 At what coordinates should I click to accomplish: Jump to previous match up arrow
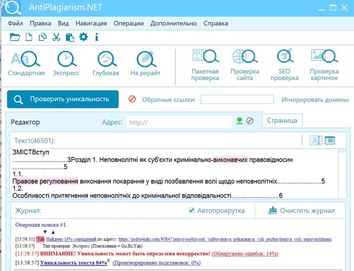[x=53, y=232]
